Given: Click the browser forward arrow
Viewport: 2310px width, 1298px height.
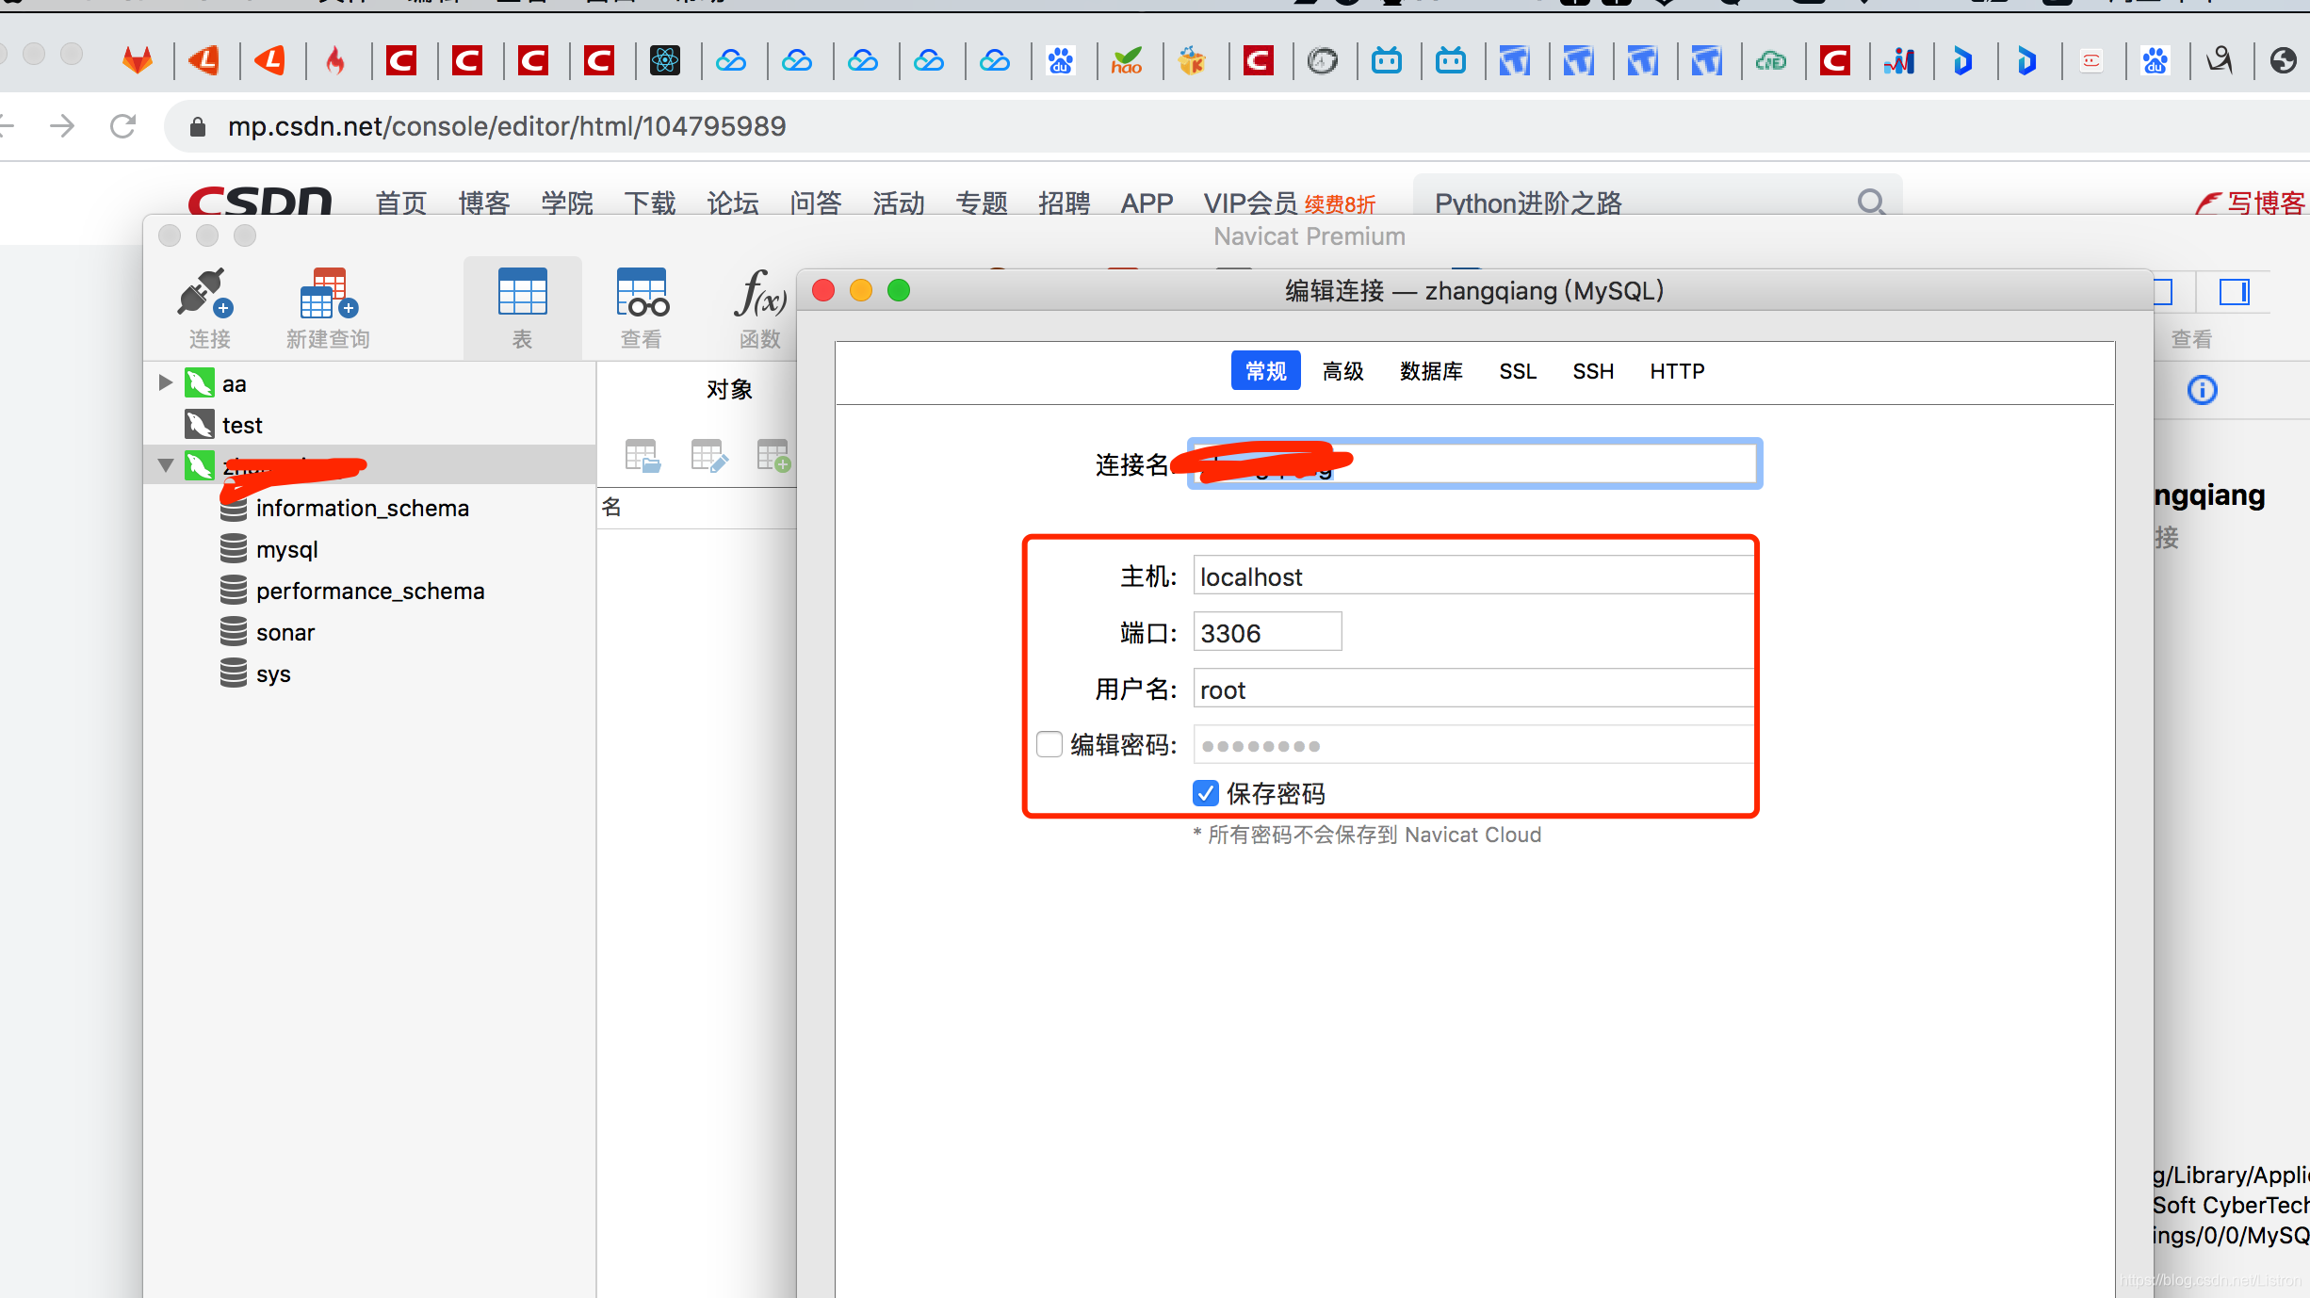Looking at the screenshot, I should (62, 126).
